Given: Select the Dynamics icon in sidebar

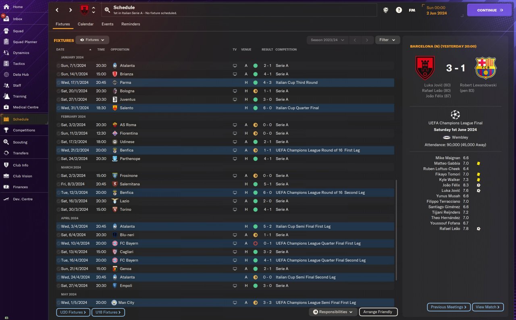Looking at the screenshot, I should [x=6, y=53].
